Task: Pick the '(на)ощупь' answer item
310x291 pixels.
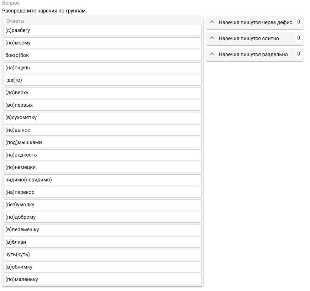Action: click(x=103, y=68)
